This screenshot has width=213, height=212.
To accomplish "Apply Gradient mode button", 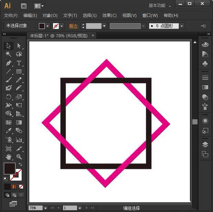I will click(14, 186).
